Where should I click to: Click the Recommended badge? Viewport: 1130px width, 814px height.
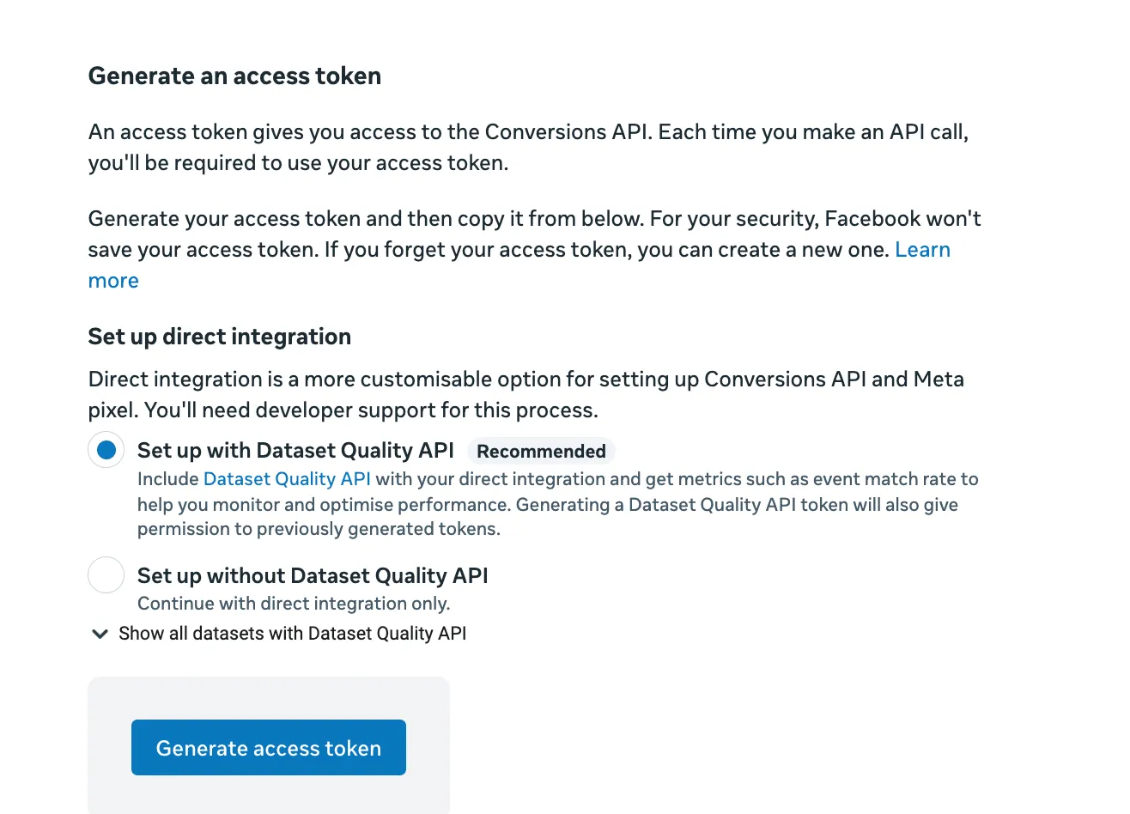[541, 451]
